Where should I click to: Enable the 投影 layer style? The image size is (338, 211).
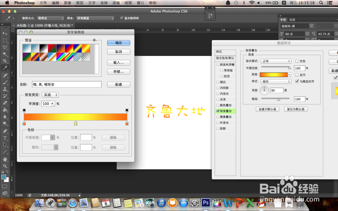point(218,129)
